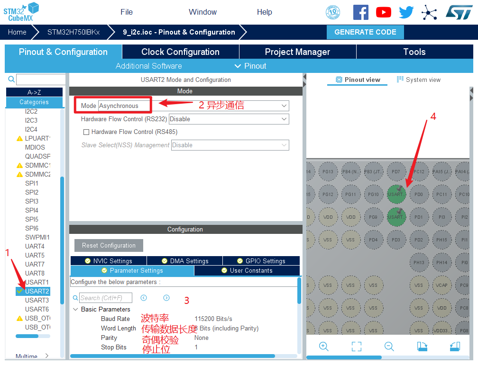The width and height of the screenshot is (478, 365).
Task: Rotate the chip view counter-clockwise
Action: click(455, 347)
